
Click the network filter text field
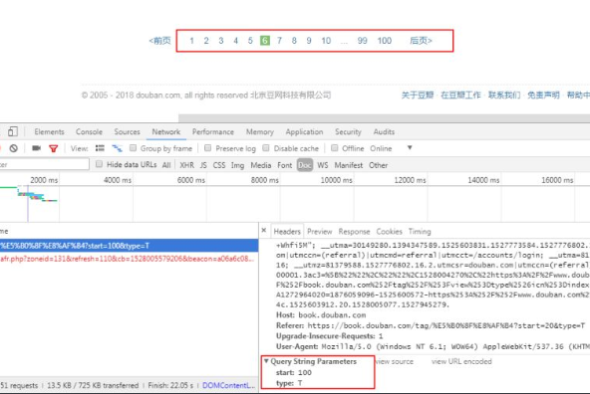point(44,164)
